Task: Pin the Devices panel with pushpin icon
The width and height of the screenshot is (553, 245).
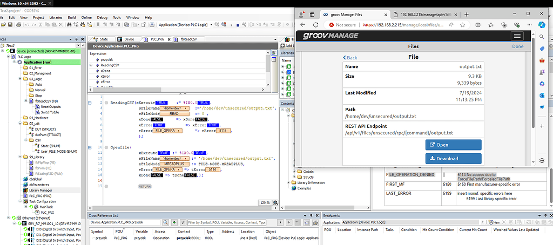Action: 76,39
